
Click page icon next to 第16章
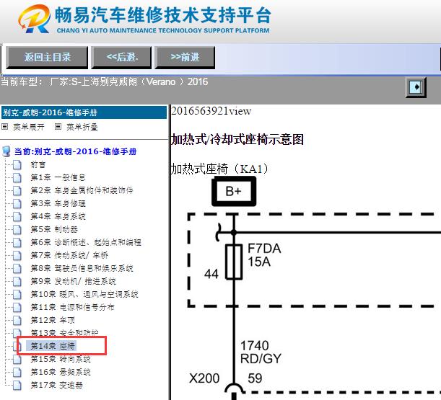17,372
